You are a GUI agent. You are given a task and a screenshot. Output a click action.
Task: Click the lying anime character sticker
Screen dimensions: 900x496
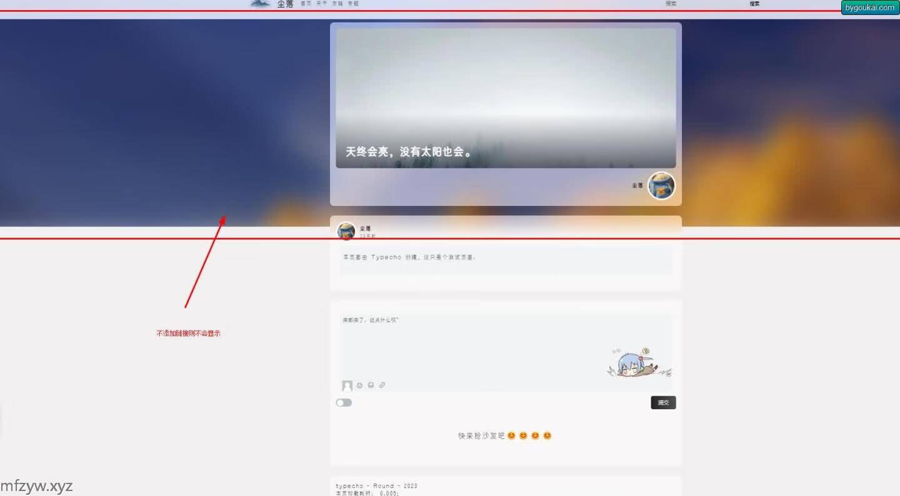click(x=639, y=364)
